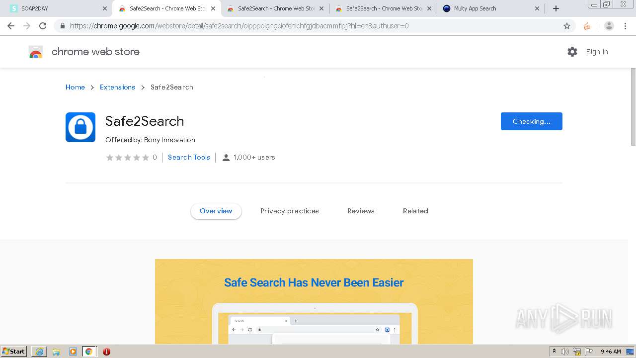Click the Safe Search promo screenshot image
636x358 pixels.
[x=314, y=301]
